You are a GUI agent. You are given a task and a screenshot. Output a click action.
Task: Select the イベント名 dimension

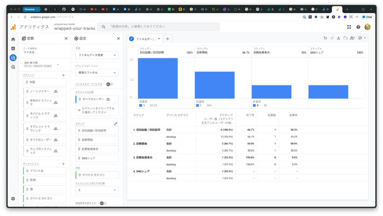[x=45, y=171]
